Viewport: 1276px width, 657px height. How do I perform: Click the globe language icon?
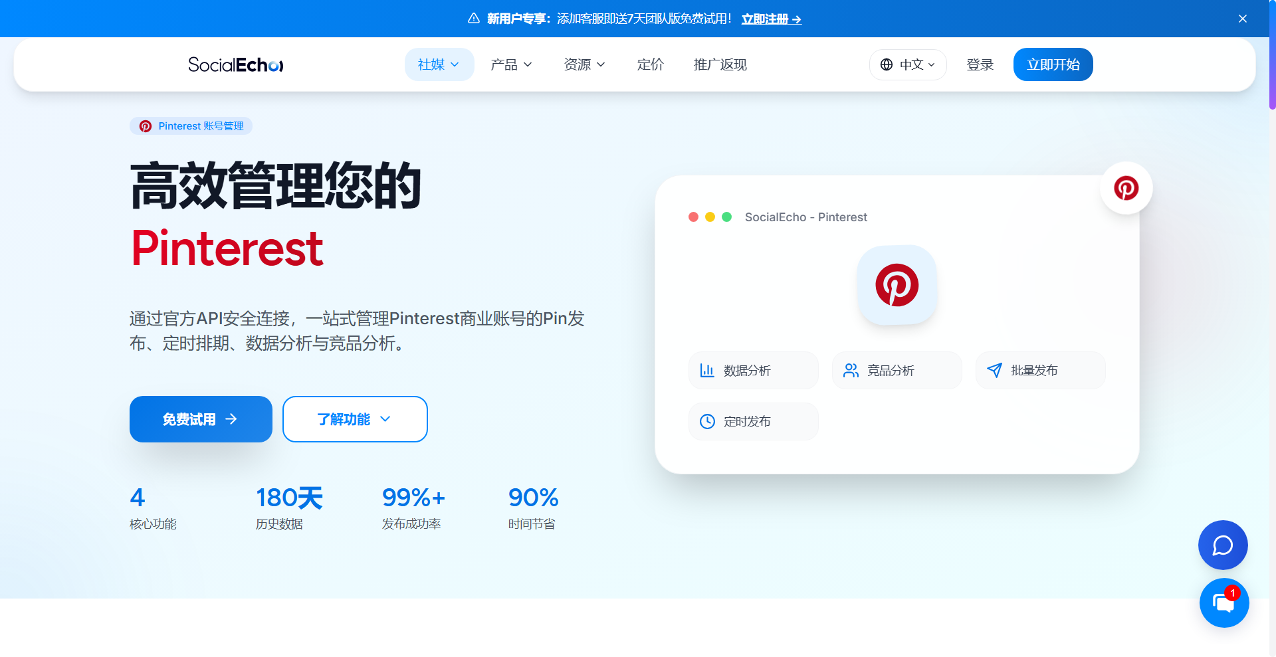click(887, 64)
